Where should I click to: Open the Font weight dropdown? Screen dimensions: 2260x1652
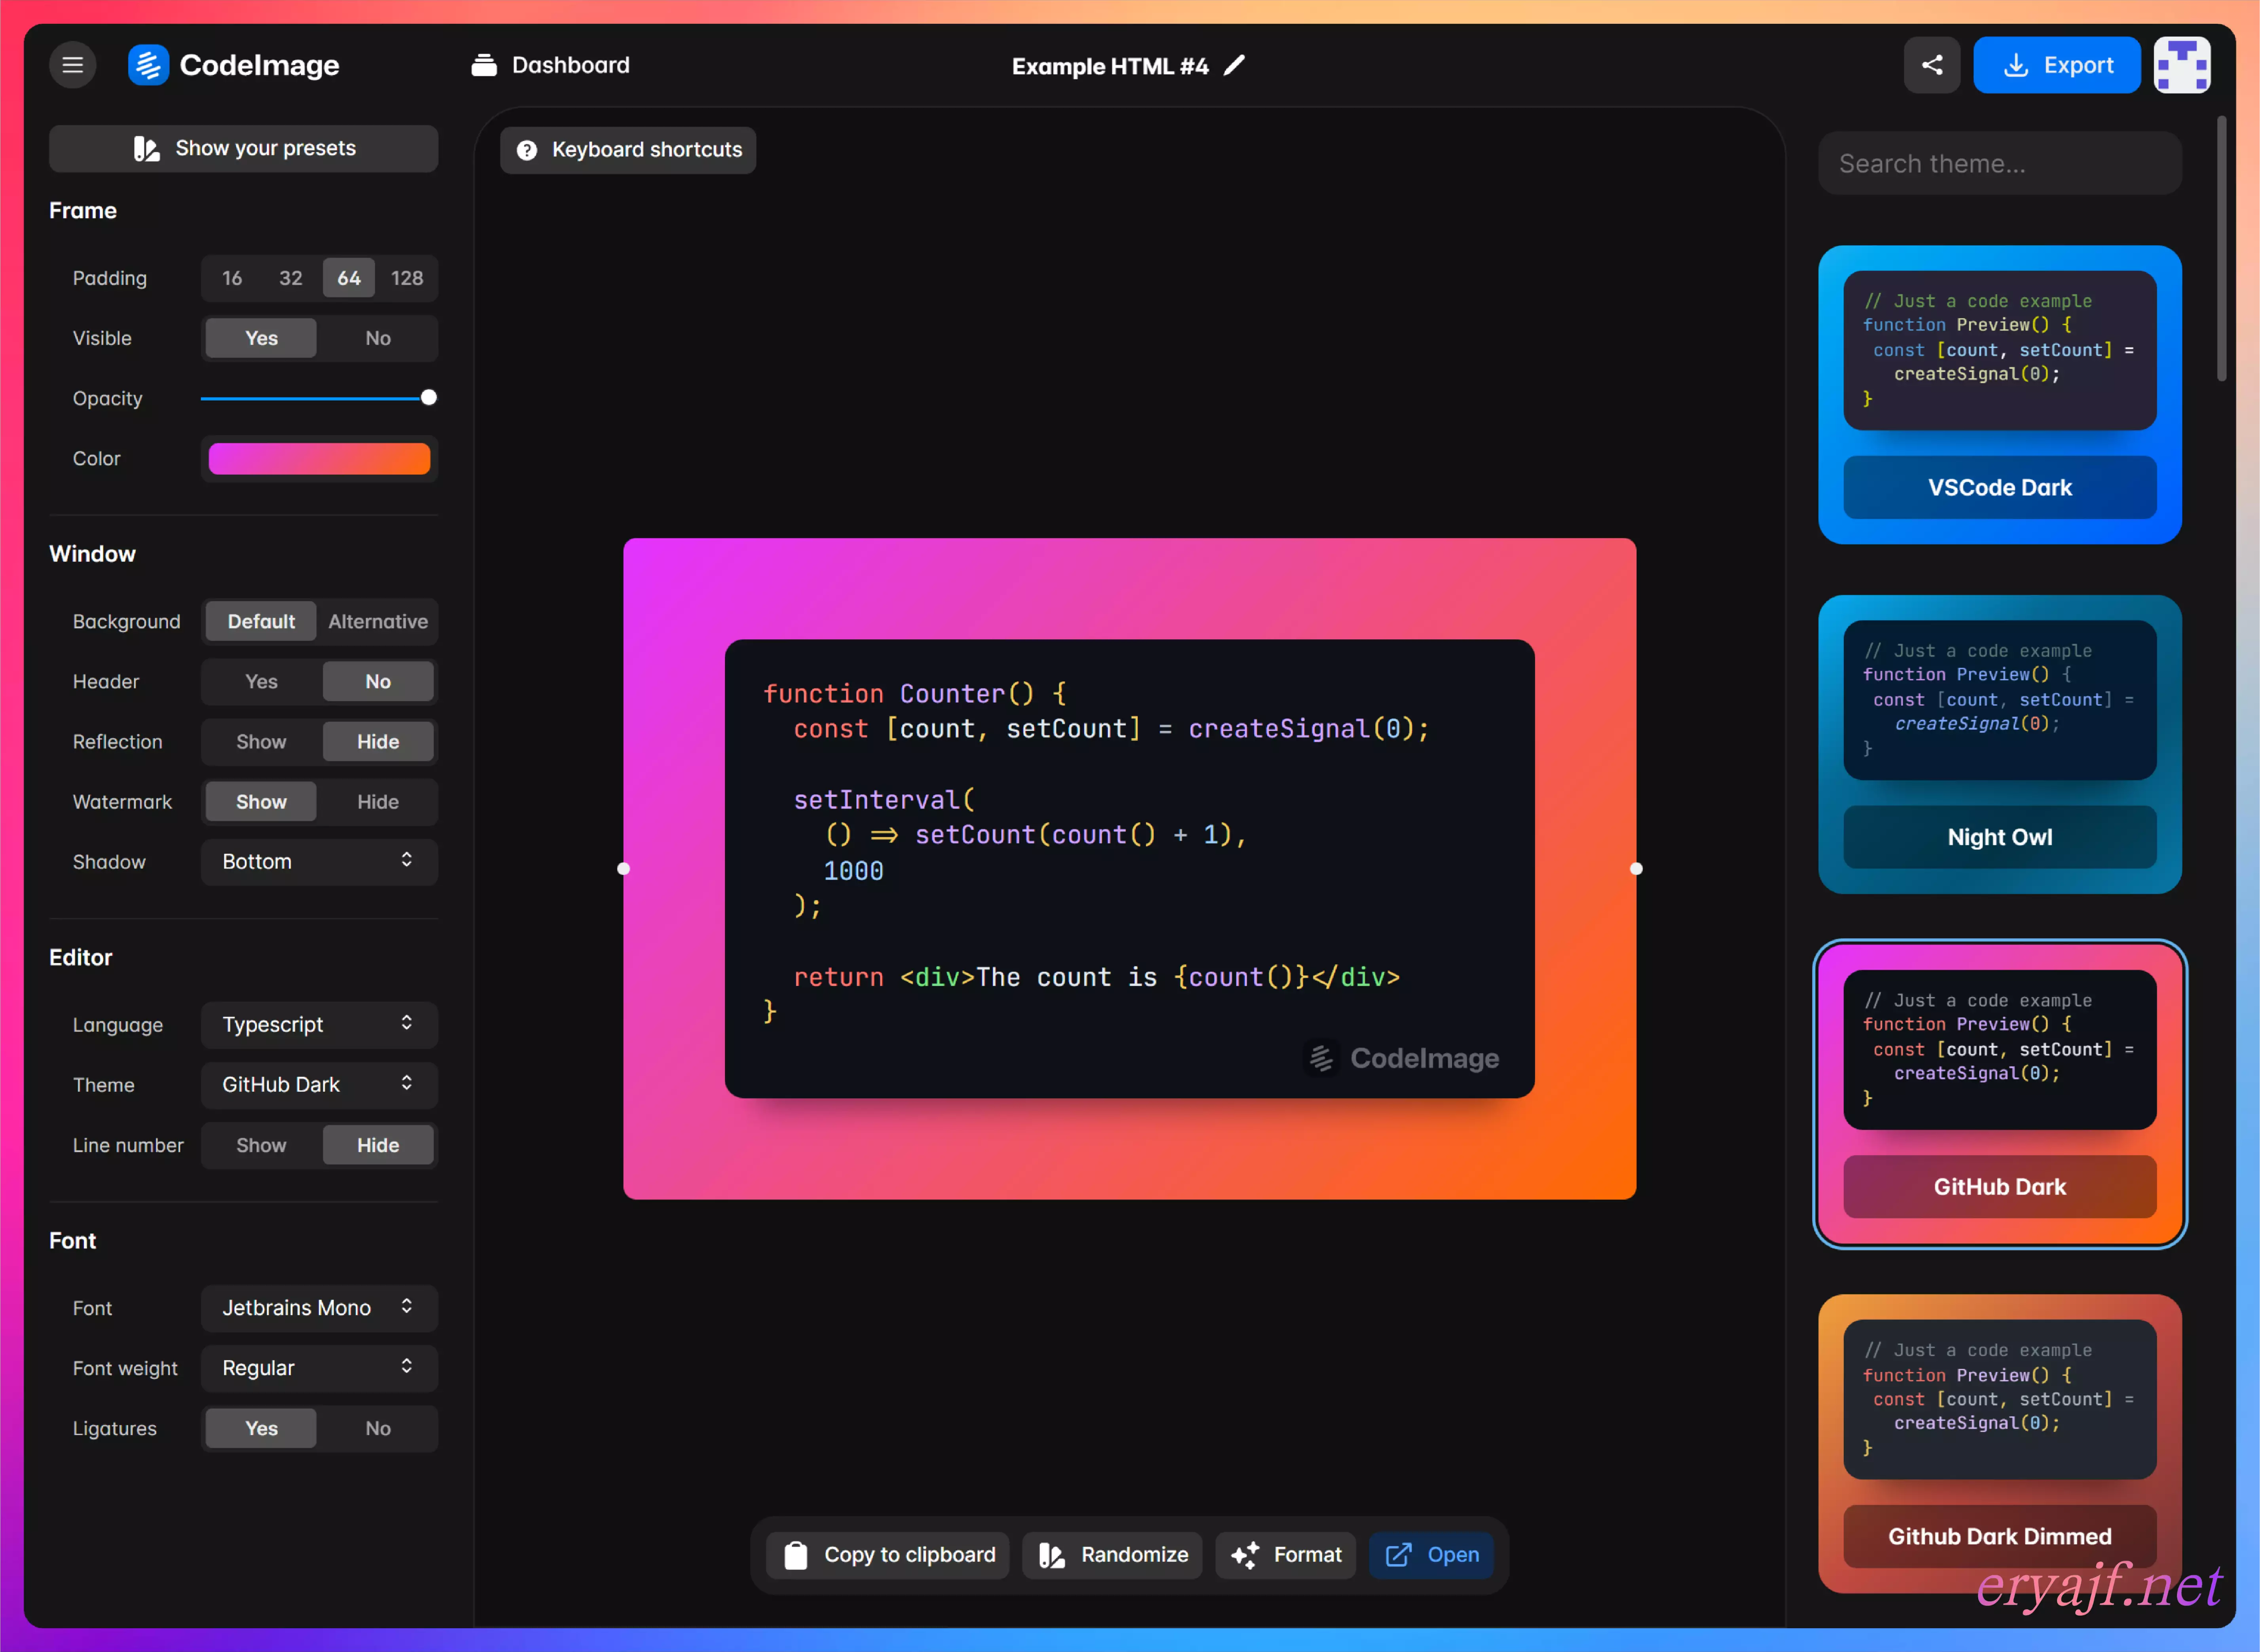(x=319, y=1368)
